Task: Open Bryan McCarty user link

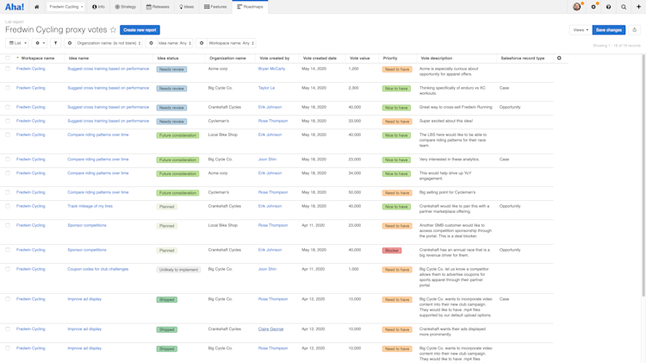Action: point(271,69)
